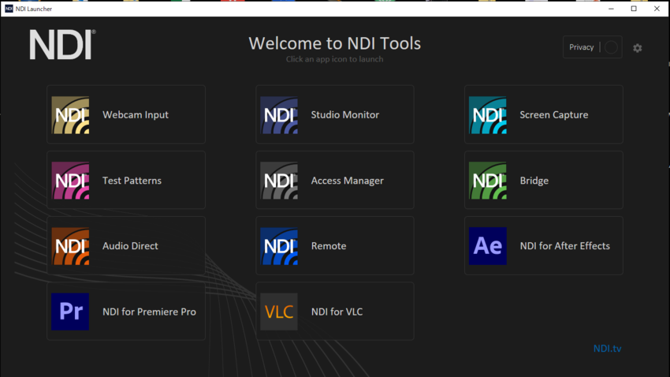Click the NDI for Premiere Pro label

click(149, 312)
